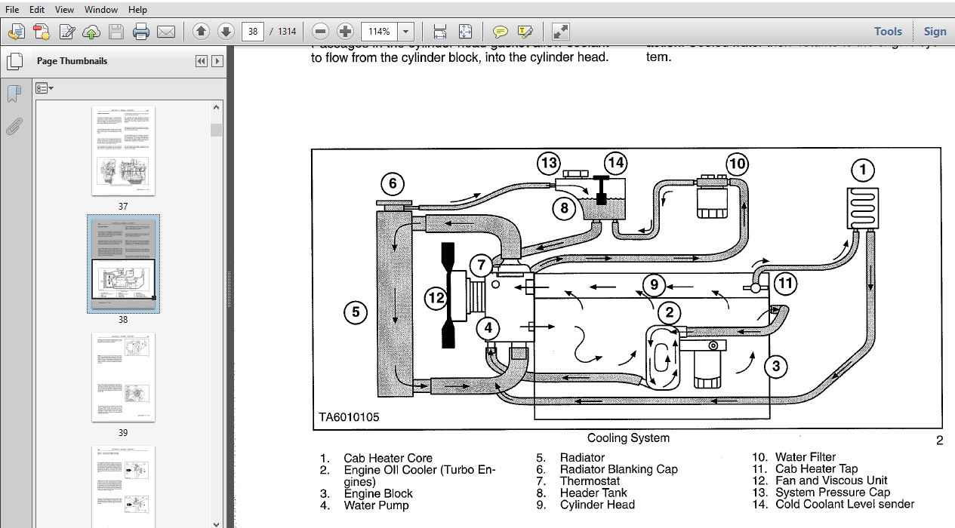Image resolution: width=955 pixels, height=528 pixels.
Task: Click the 'Cab Heater Tap' legend entry
Action: pyautogui.click(x=817, y=468)
